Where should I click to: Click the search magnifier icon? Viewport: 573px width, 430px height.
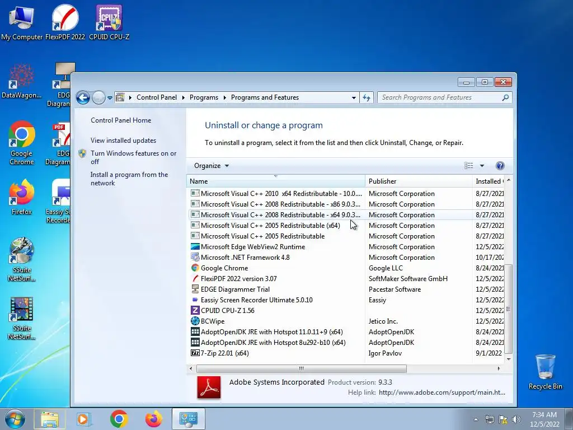click(x=505, y=97)
